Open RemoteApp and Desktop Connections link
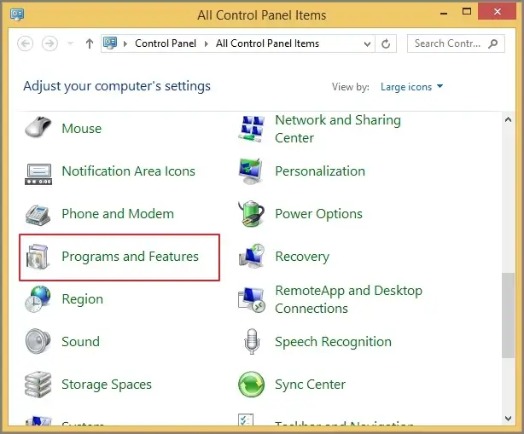Screen dimensions: 524x434 (348, 299)
